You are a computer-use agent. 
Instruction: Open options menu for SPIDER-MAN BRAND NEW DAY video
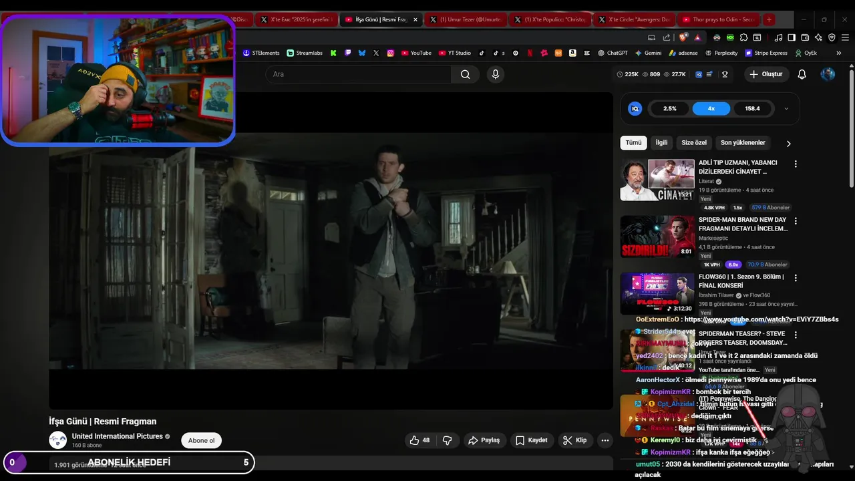795,220
